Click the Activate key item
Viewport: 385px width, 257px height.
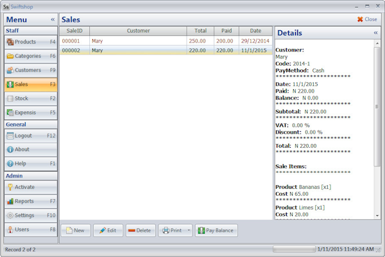[x=31, y=187]
